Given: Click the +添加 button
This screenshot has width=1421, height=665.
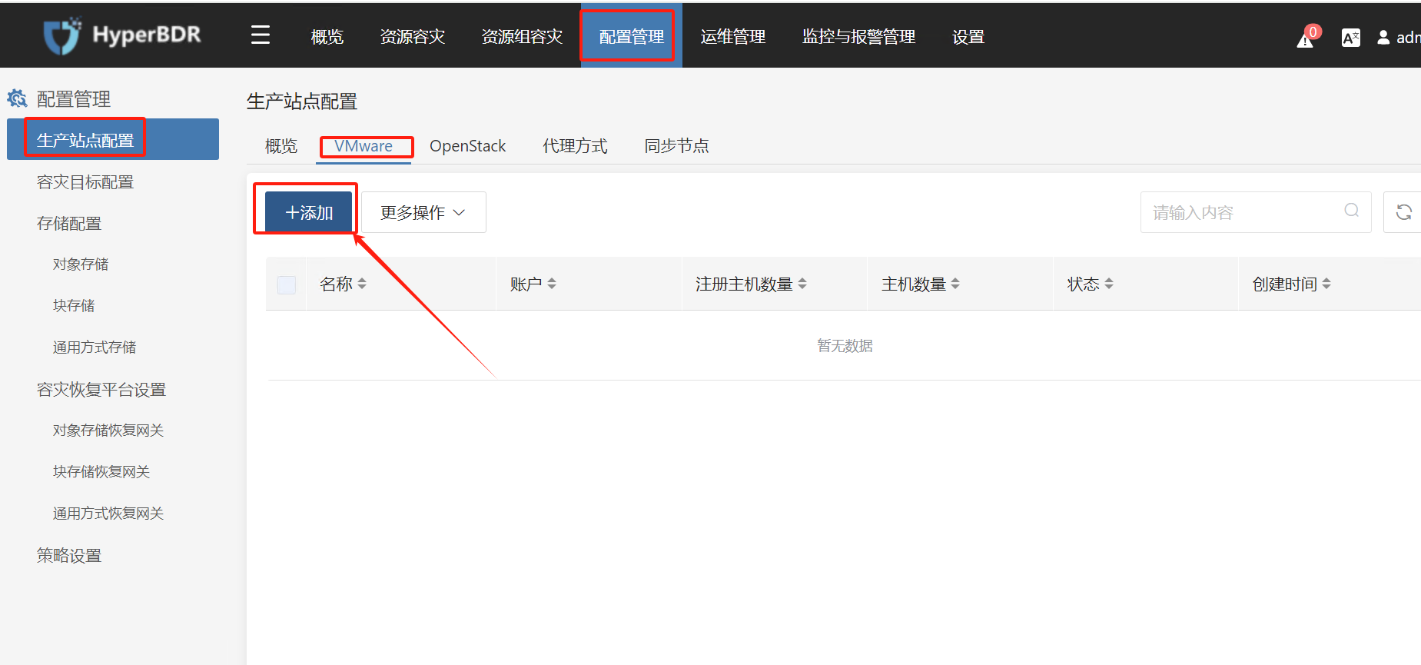Looking at the screenshot, I should [308, 212].
